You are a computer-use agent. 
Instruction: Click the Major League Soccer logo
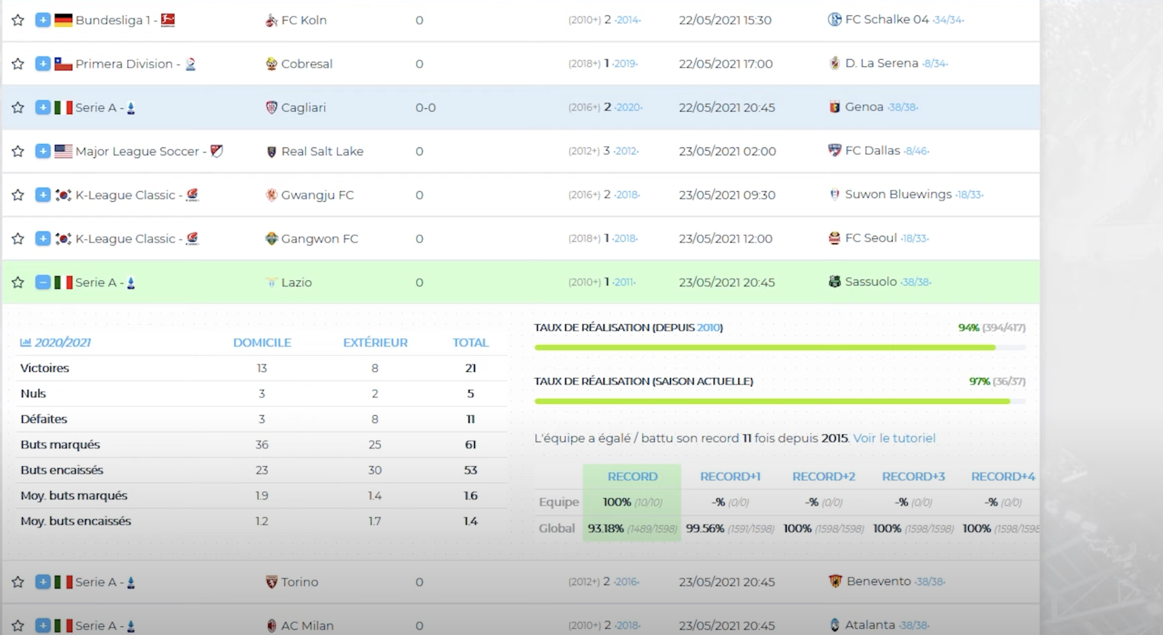(x=217, y=151)
